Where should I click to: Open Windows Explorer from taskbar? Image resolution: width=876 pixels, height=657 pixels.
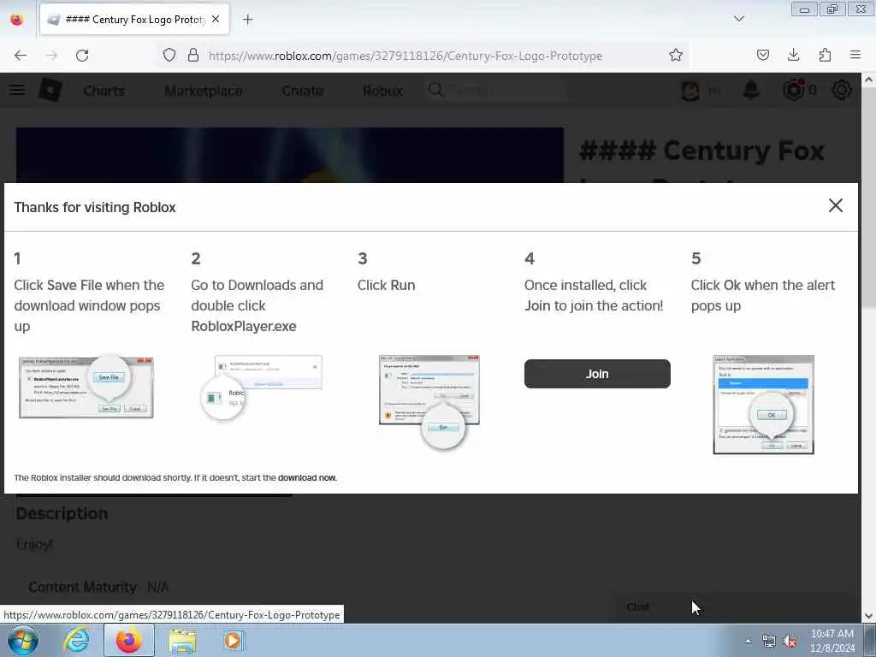(x=182, y=641)
